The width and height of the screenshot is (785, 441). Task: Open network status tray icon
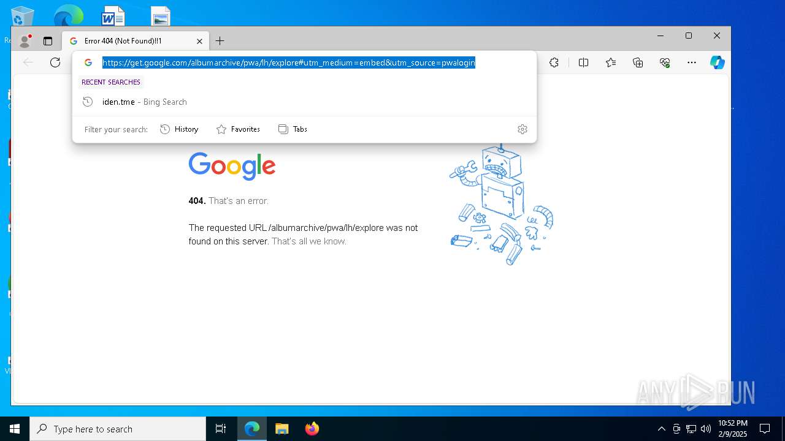click(x=691, y=429)
